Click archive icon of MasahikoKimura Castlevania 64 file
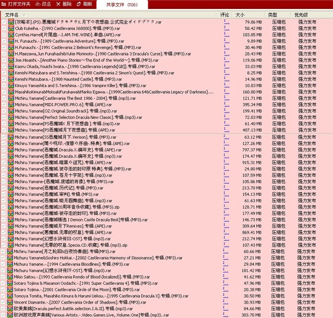The height and width of the screenshot is (318, 333). click(11, 92)
